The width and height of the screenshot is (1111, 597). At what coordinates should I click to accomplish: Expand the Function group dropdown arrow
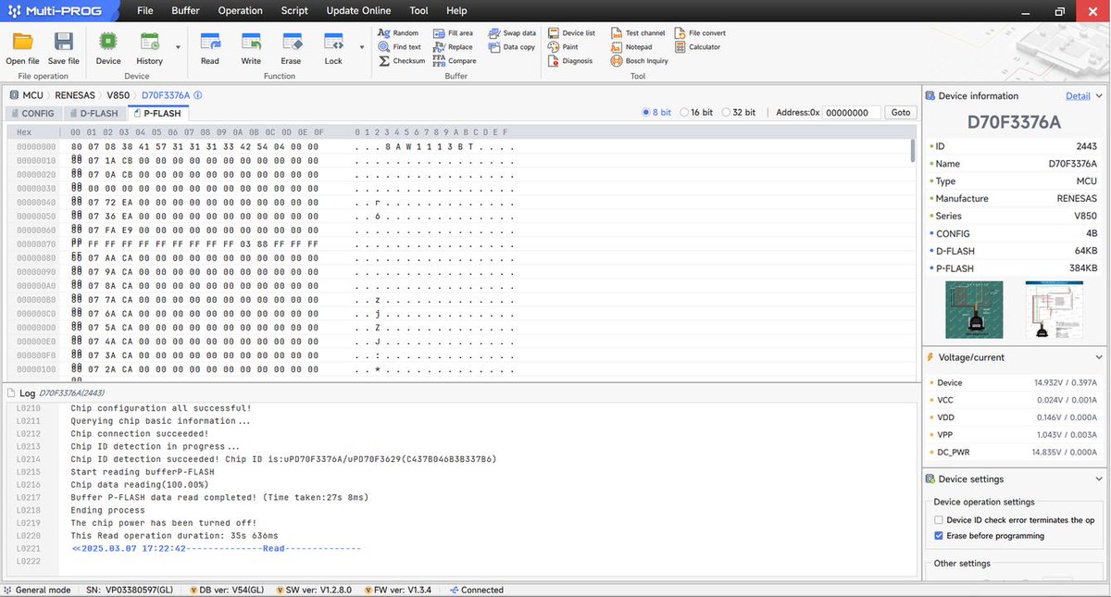click(361, 46)
